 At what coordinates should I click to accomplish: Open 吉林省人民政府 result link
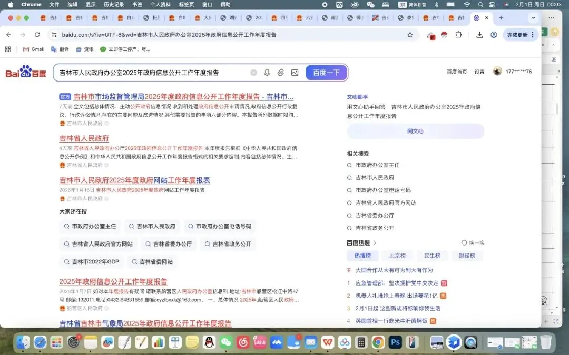pyautogui.click(x=84, y=138)
